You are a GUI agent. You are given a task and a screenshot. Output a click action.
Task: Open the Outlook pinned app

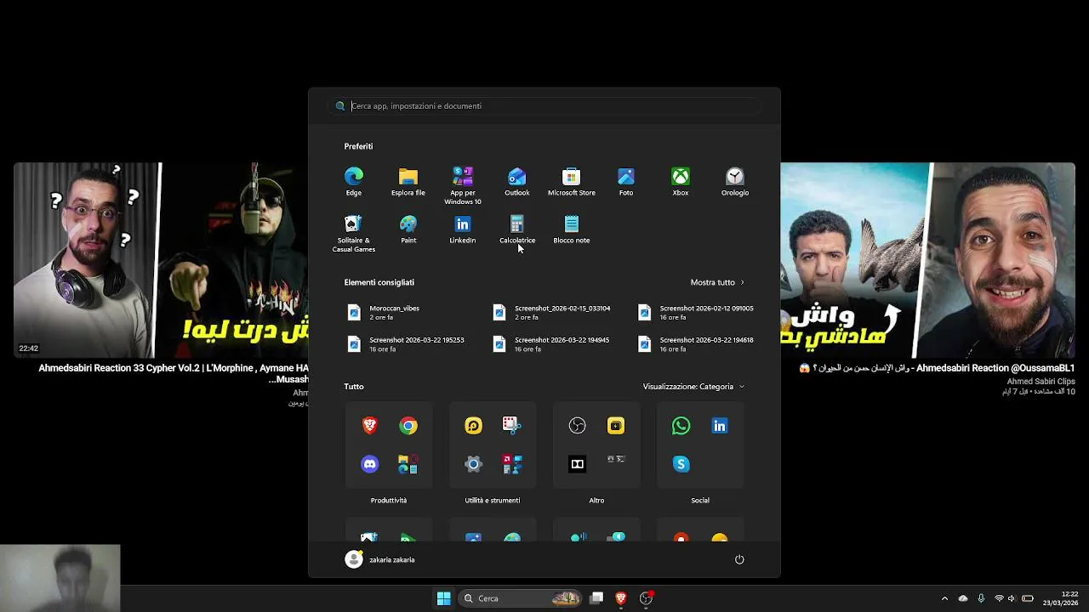tap(517, 182)
